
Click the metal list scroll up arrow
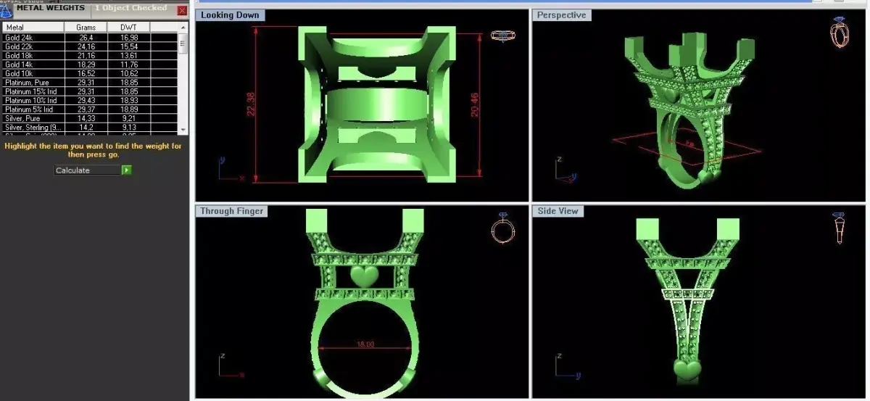183,27
